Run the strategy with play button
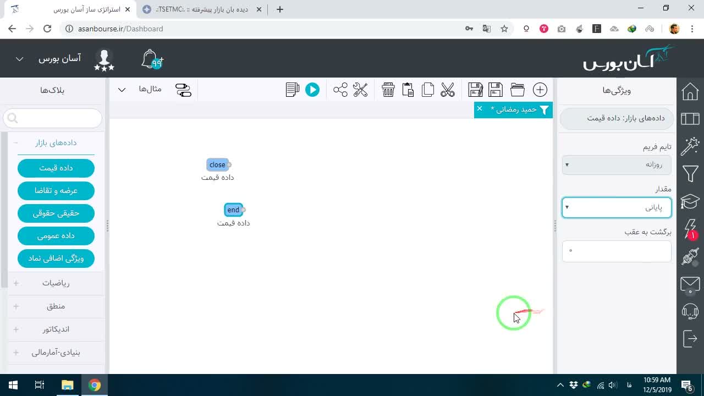Image resolution: width=704 pixels, height=396 pixels. click(x=312, y=90)
